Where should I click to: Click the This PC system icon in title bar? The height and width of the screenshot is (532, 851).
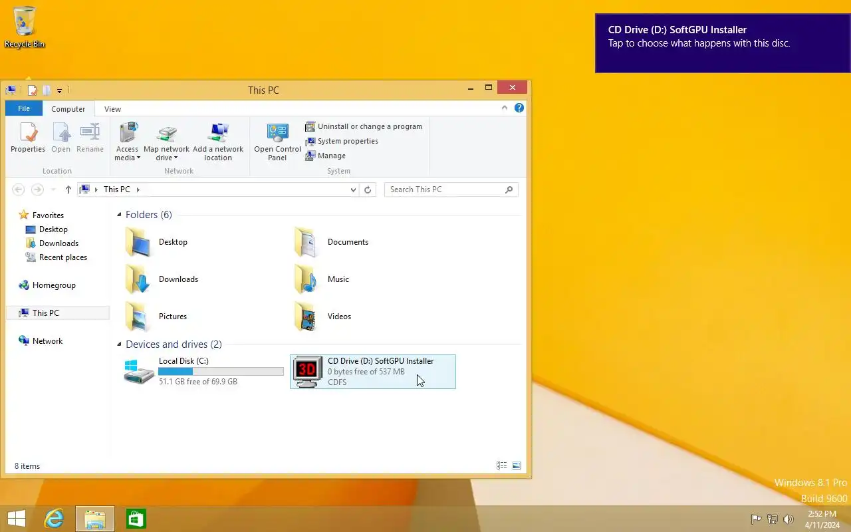(x=11, y=90)
